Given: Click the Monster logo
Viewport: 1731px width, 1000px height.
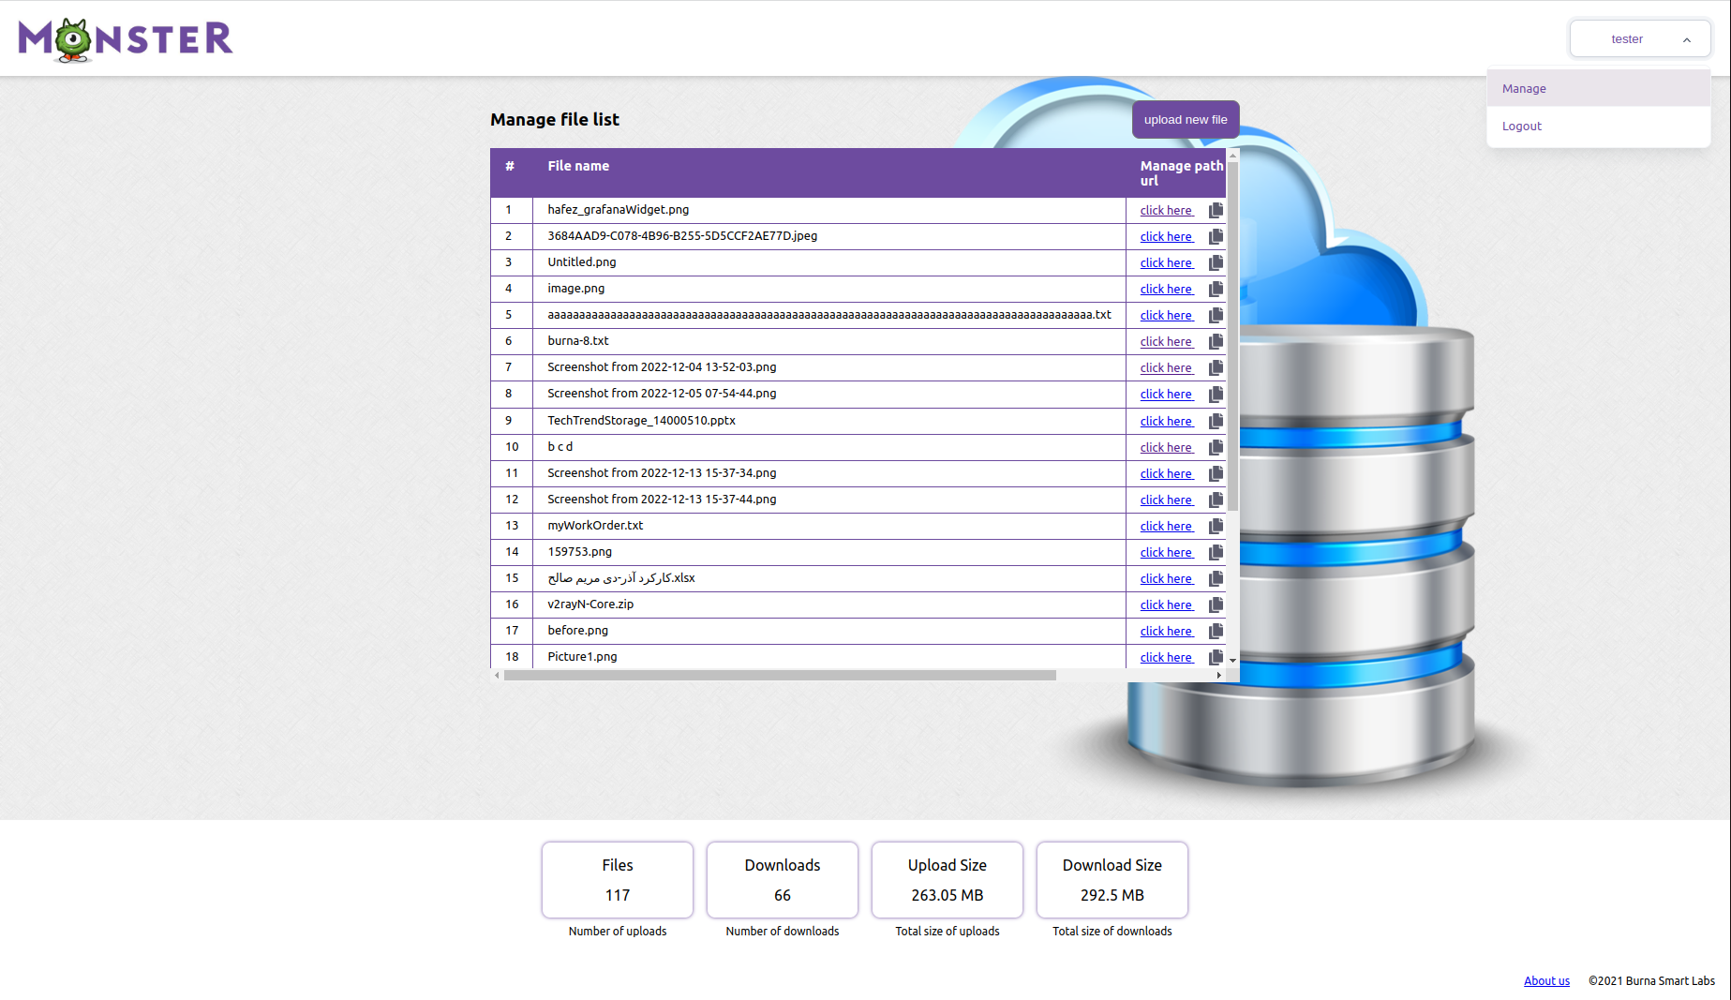Looking at the screenshot, I should pos(126,39).
